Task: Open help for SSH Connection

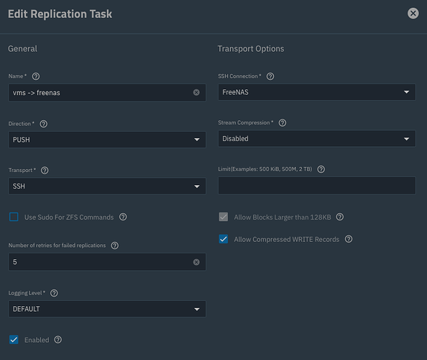Action: 270,76
